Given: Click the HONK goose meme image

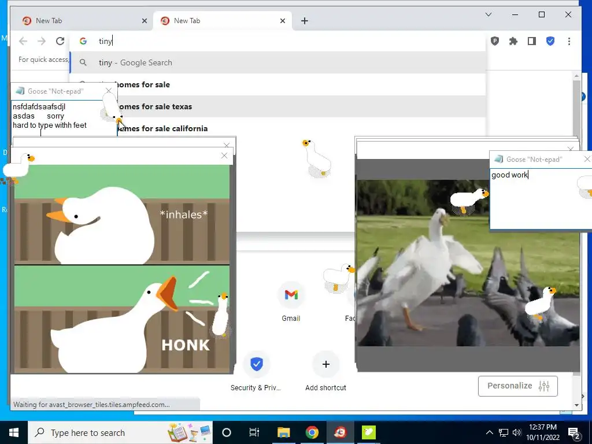Looking at the screenshot, I should click(121, 269).
